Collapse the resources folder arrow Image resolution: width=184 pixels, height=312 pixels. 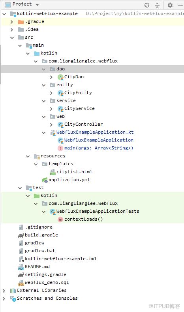click(x=28, y=157)
